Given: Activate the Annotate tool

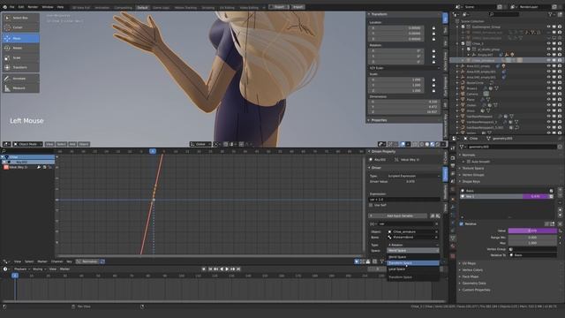Looking at the screenshot, I should (x=21, y=79).
